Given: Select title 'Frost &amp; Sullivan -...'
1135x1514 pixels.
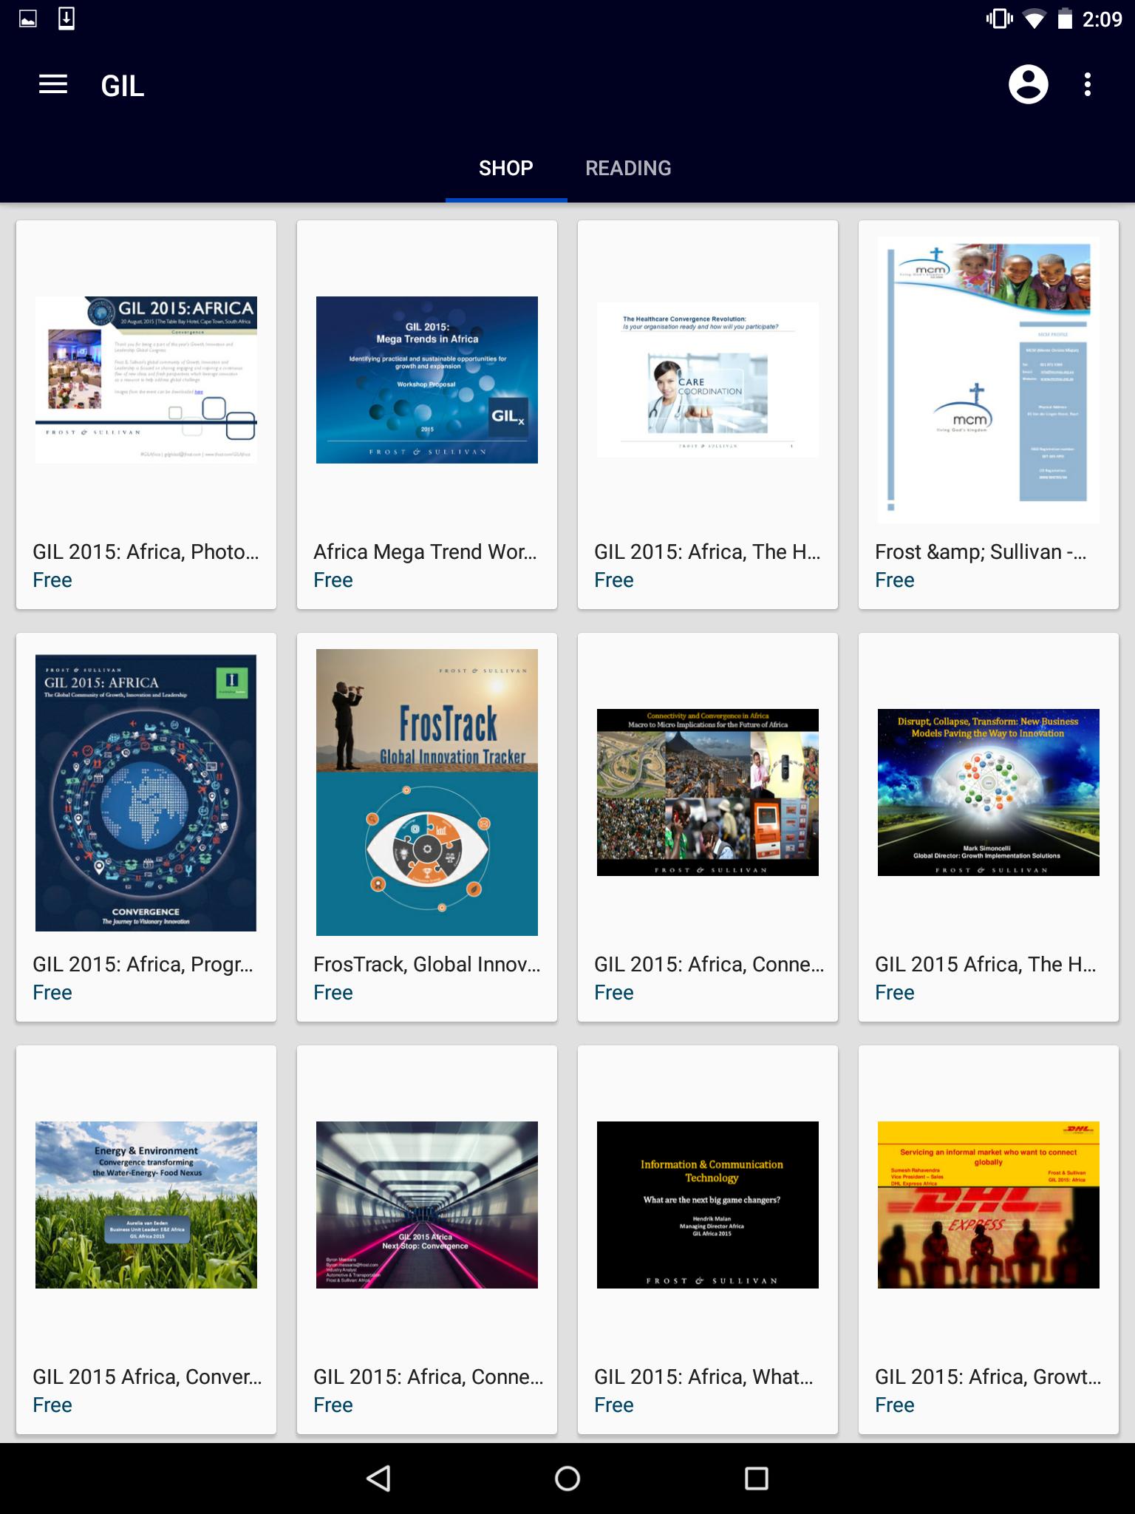Looking at the screenshot, I should 981,552.
